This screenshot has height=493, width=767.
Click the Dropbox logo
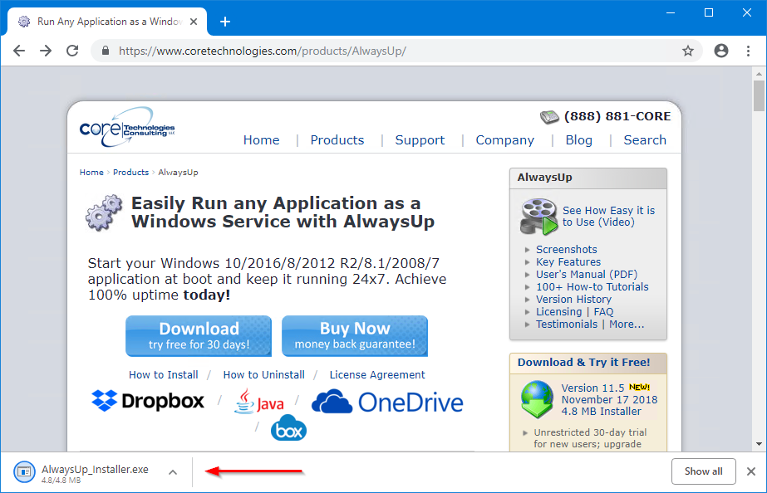pos(148,401)
